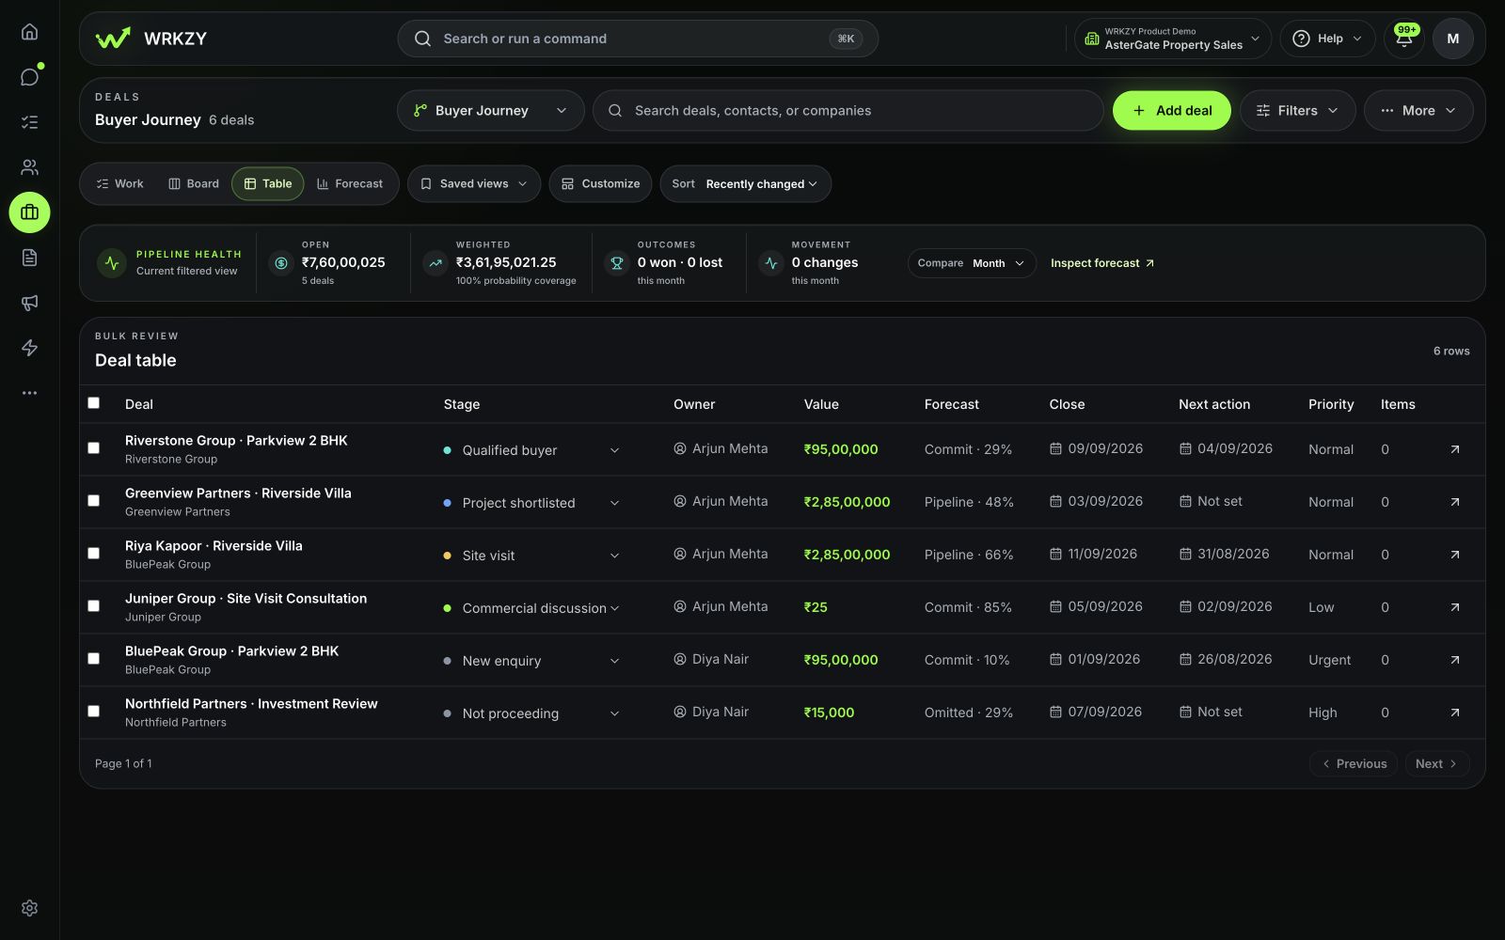Expand the Filters dropdown
This screenshot has width=1505, height=940.
point(1297,111)
